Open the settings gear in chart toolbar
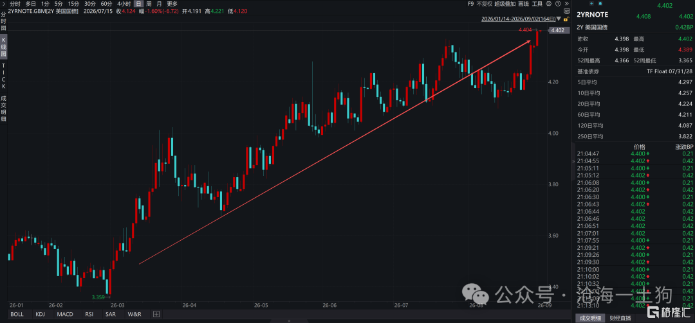Viewport: 695px width, 323px height. (x=549, y=4)
